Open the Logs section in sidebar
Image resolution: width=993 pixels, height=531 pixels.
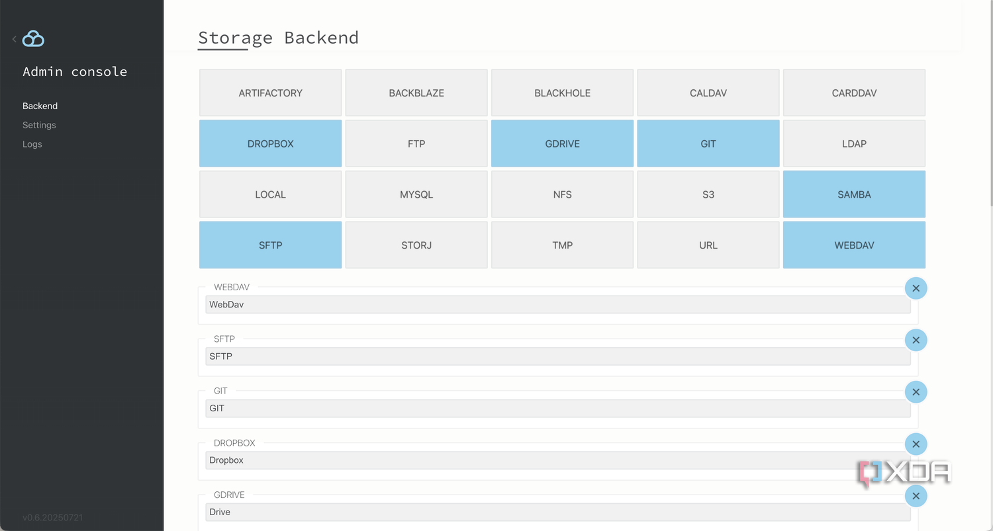tap(32, 144)
